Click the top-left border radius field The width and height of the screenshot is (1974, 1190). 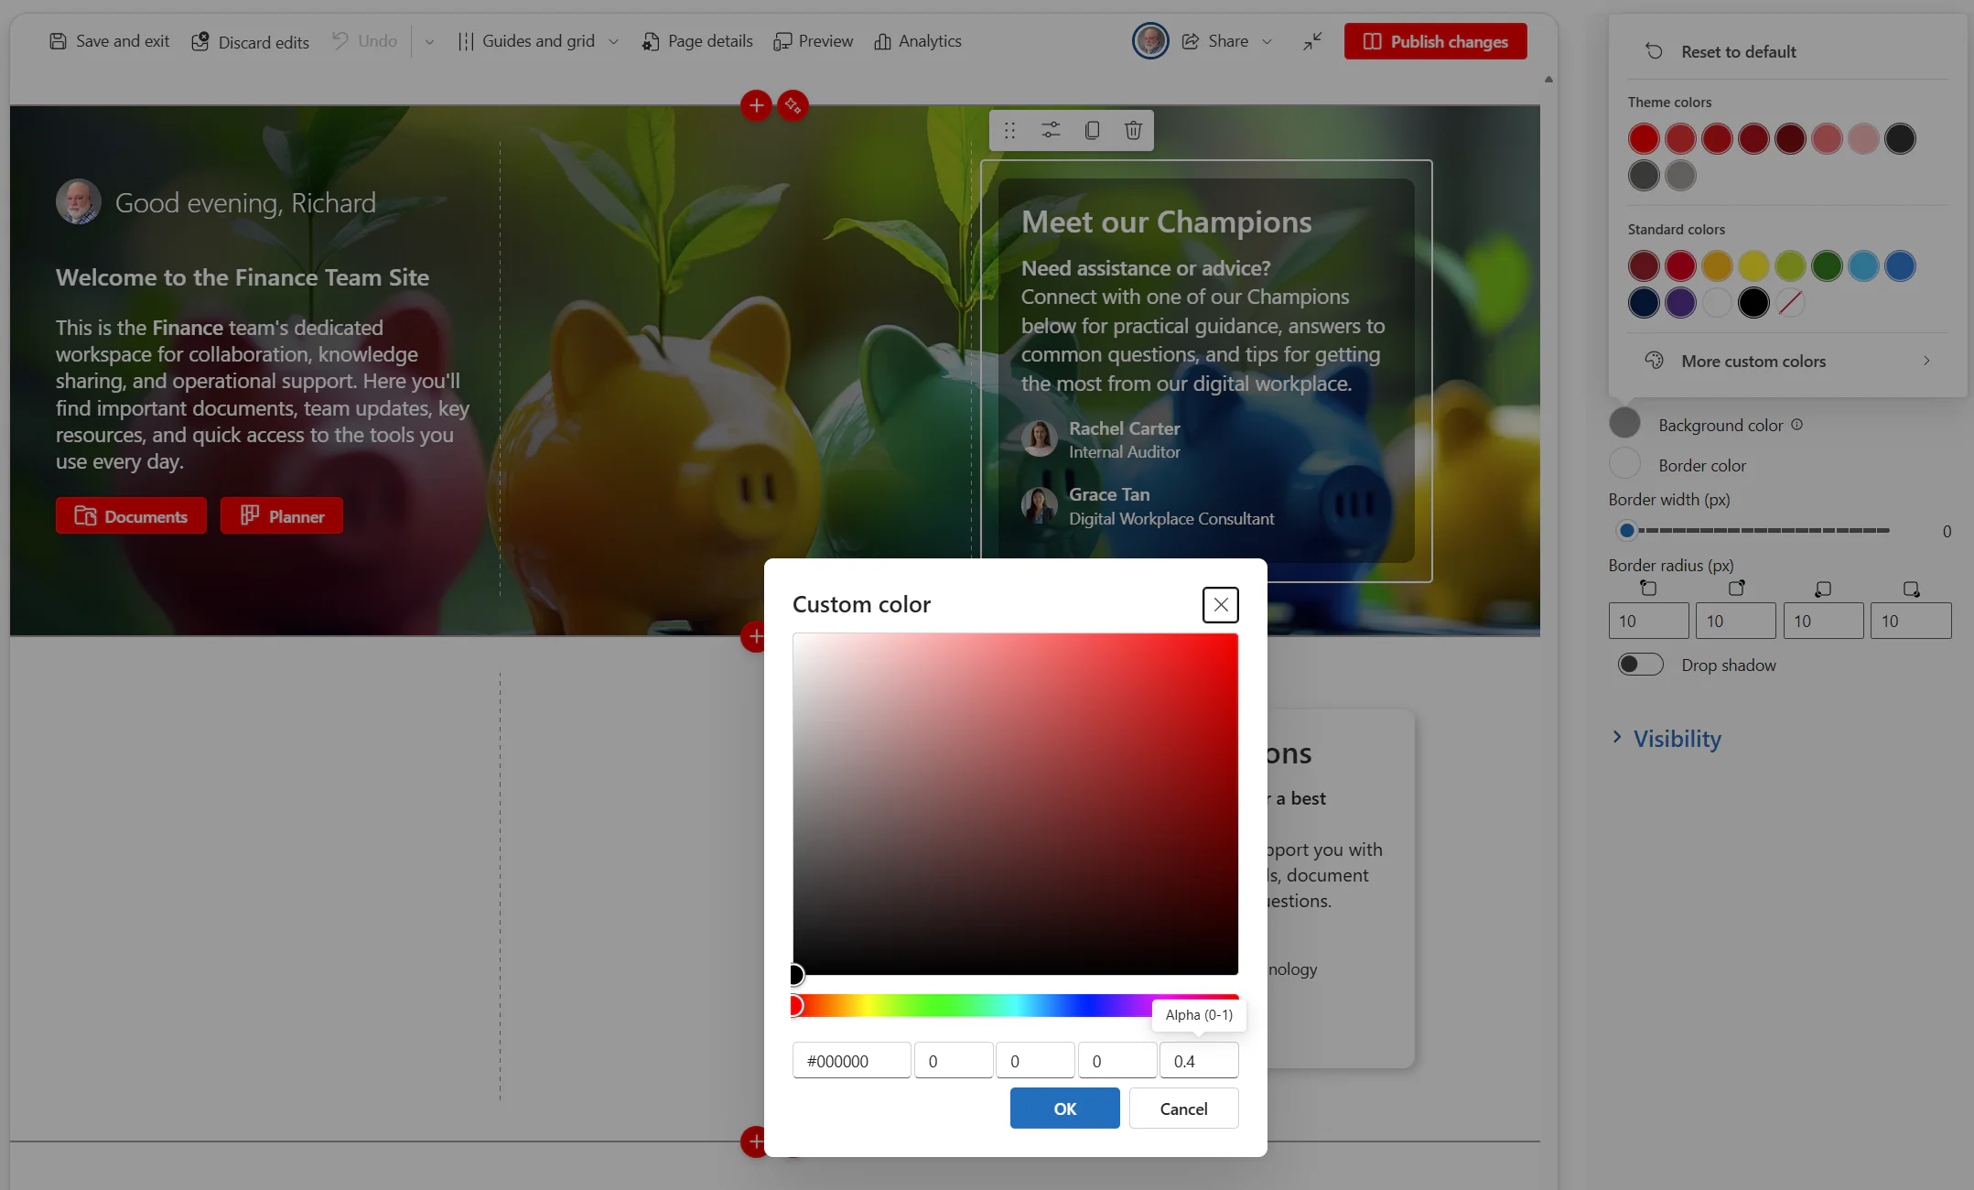click(x=1648, y=621)
